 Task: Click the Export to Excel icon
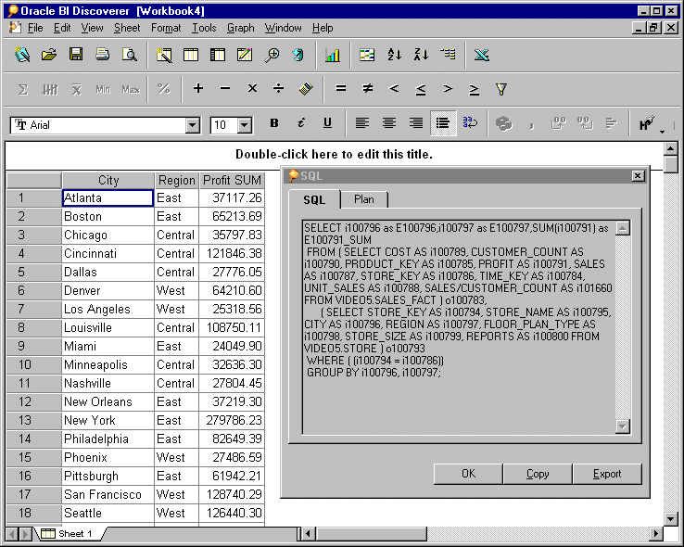pyautogui.click(x=481, y=56)
